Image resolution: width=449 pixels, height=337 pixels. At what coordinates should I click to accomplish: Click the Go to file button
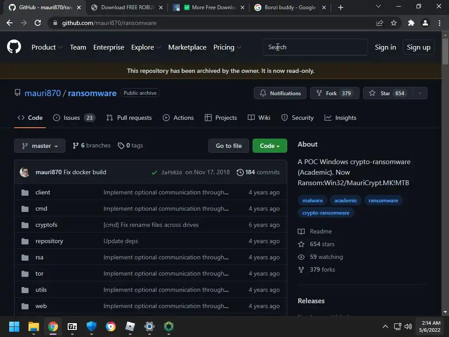point(228,146)
